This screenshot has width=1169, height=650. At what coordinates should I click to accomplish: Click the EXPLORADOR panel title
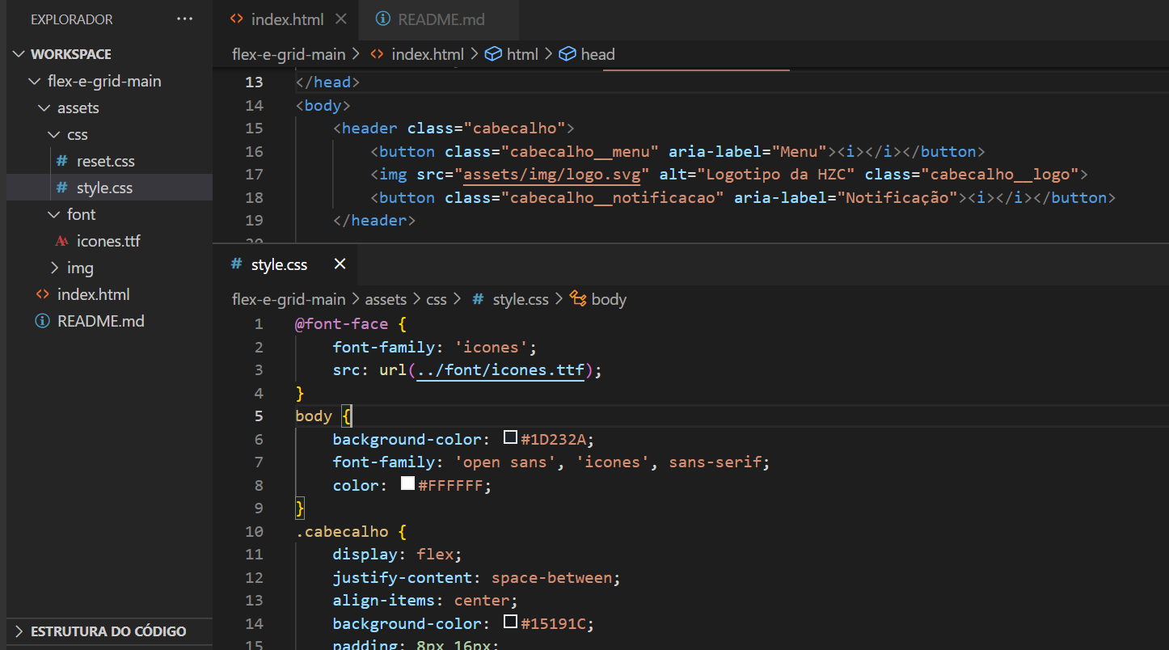pyautogui.click(x=72, y=19)
